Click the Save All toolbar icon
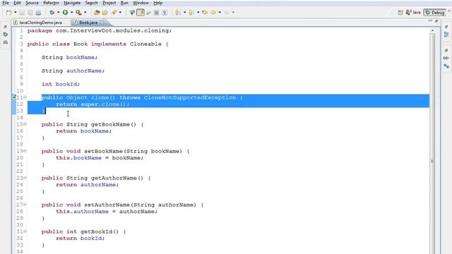 click(x=30, y=13)
